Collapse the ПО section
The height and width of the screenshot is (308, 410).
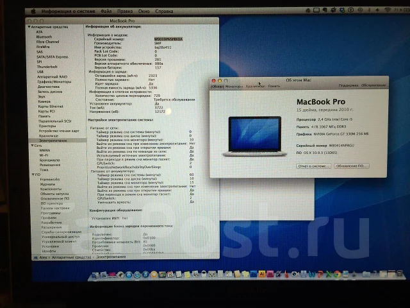[x=33, y=175]
